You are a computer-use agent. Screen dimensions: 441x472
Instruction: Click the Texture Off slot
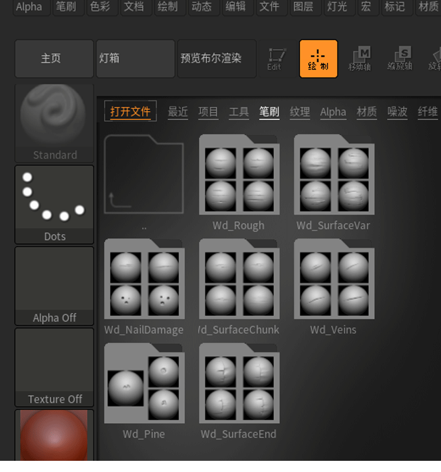pos(54,367)
